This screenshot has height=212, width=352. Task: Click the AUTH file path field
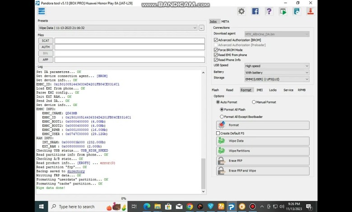point(130,47)
